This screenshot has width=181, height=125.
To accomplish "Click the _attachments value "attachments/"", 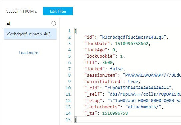I will [143, 107].
